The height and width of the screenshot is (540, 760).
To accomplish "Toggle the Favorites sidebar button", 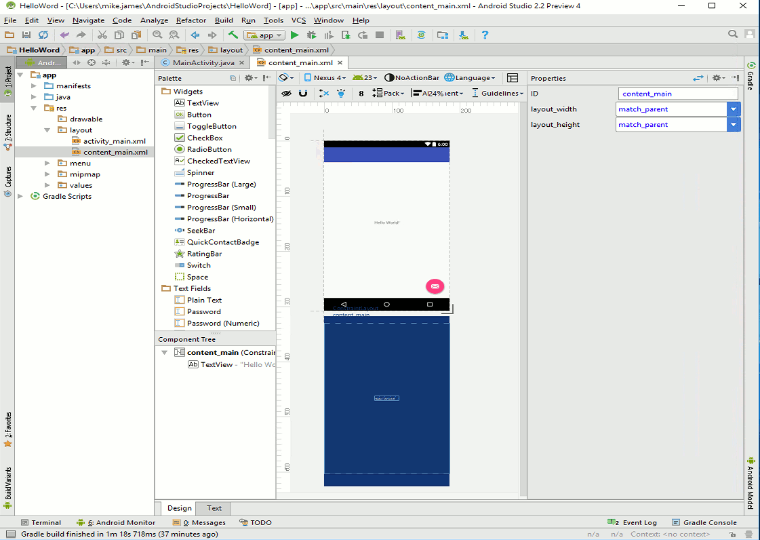I will pos(7,429).
